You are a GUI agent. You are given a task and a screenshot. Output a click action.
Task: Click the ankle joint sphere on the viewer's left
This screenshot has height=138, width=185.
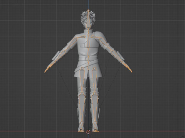(81, 123)
